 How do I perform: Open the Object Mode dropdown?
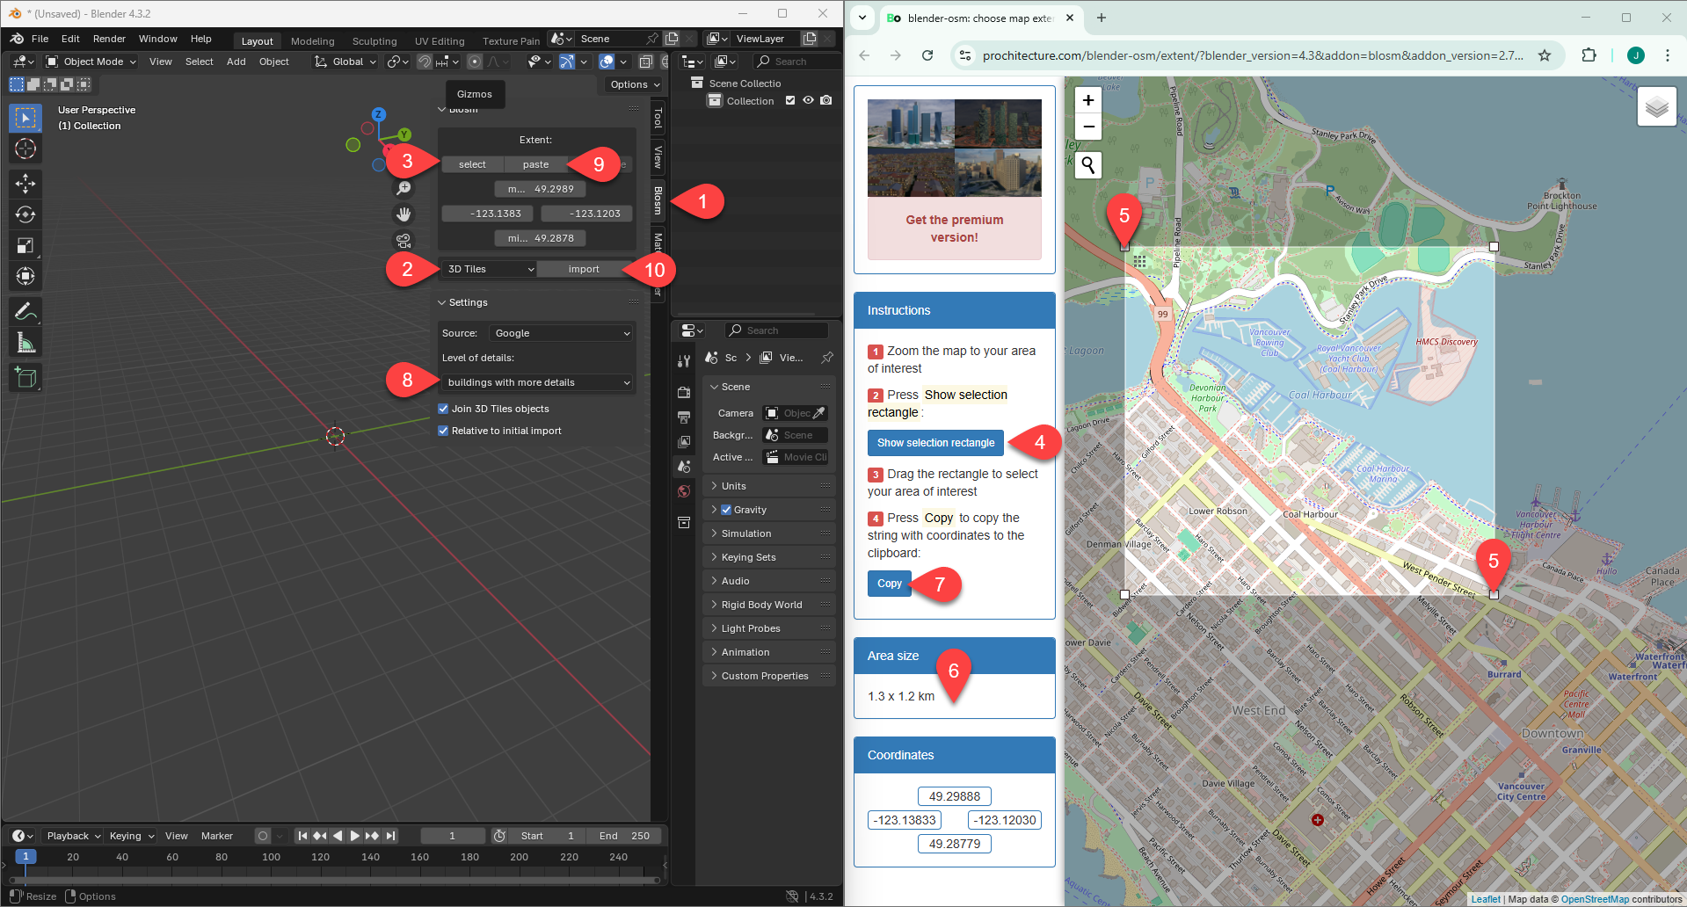click(x=91, y=62)
